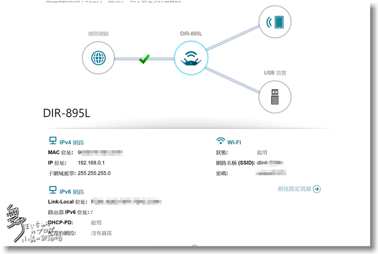Click the IP 位址 label
This screenshot has height=254, width=378.
click(57, 163)
